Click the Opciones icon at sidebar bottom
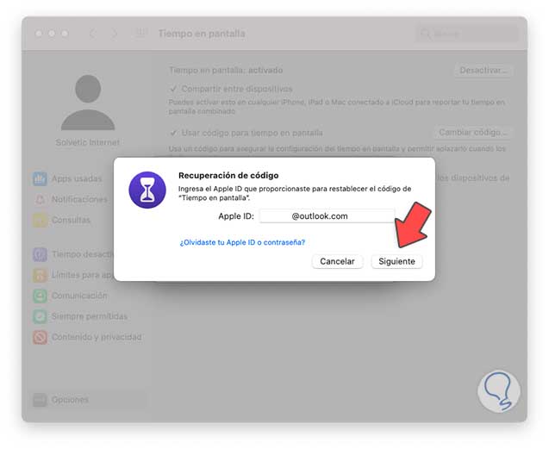Screen dimensions: 549x449 (40, 400)
